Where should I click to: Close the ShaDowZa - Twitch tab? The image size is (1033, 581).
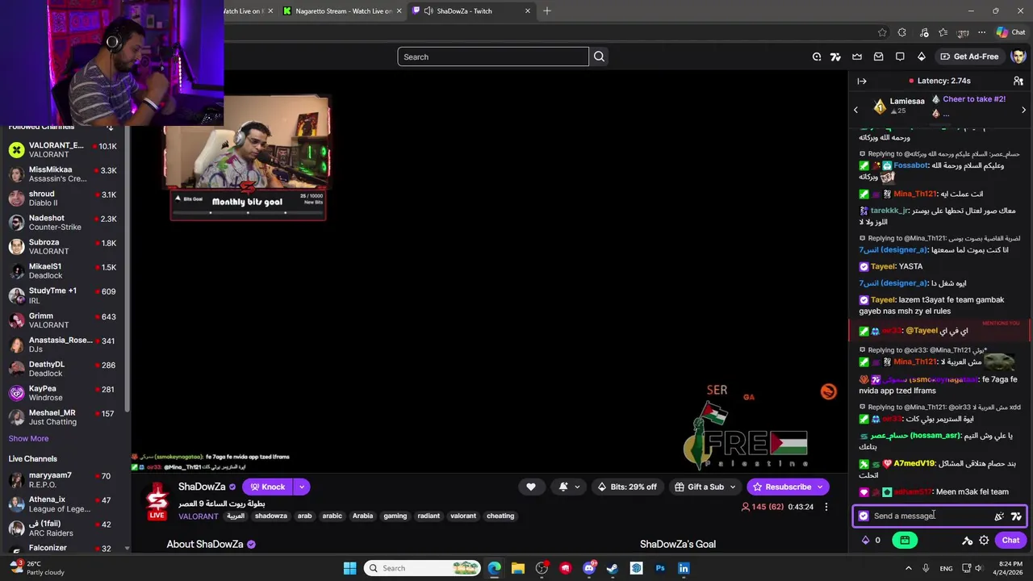(528, 11)
